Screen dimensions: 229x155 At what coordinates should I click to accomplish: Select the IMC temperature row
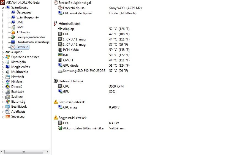coord(94,55)
